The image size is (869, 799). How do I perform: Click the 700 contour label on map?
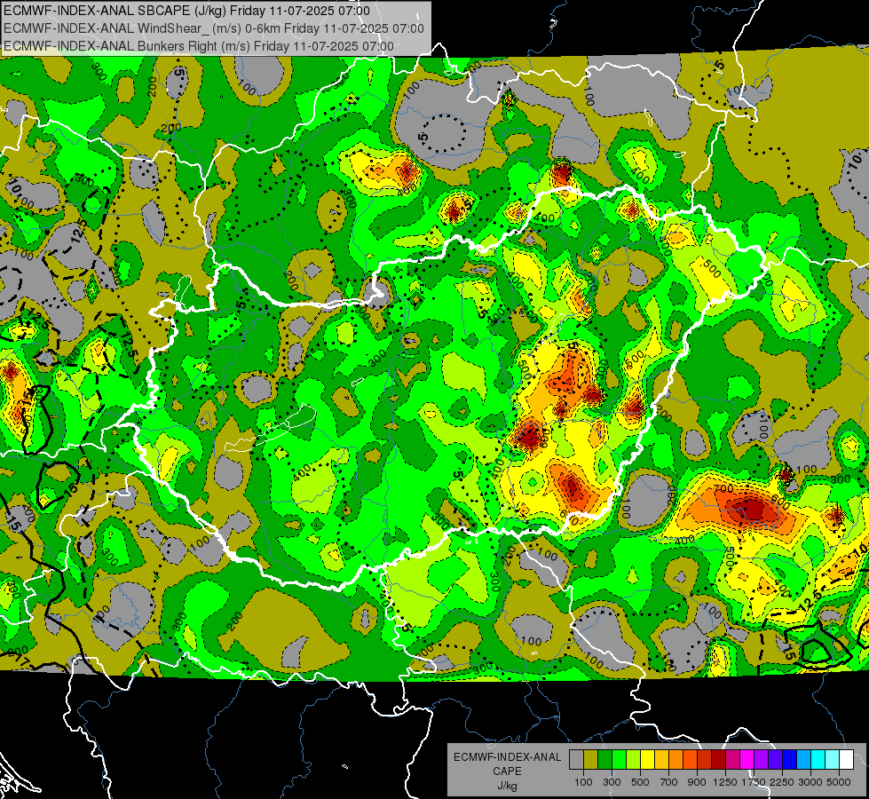(723, 489)
